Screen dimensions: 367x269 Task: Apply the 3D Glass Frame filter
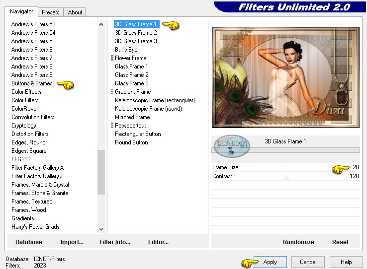(270, 262)
